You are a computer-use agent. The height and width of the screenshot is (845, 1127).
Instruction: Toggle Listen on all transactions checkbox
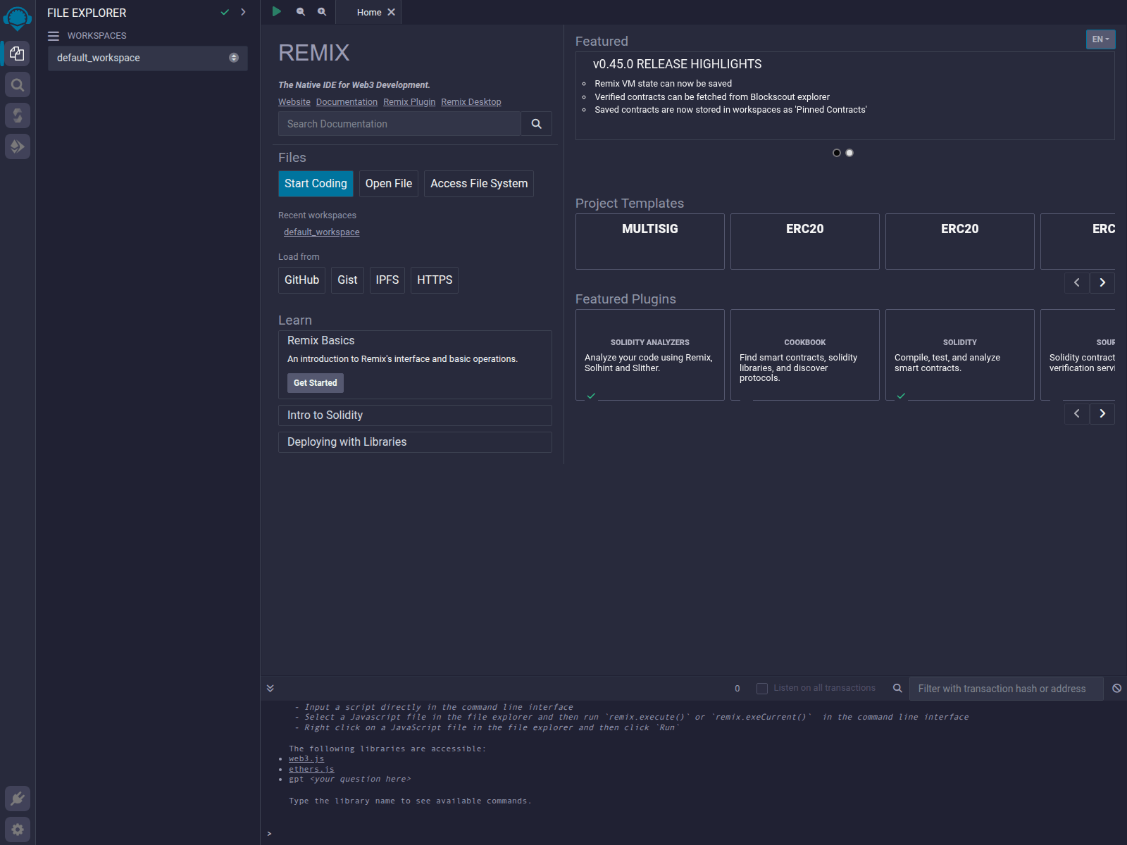click(762, 689)
